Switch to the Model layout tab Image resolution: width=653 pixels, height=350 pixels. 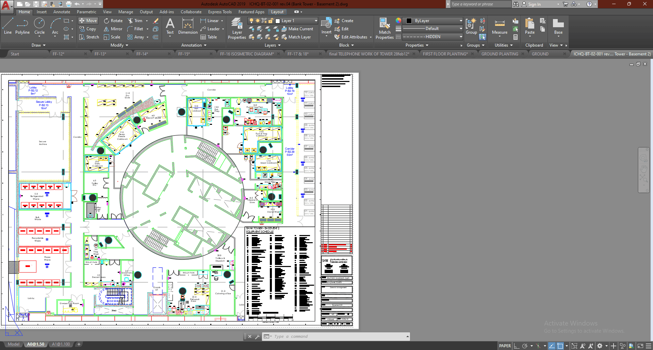(14, 344)
